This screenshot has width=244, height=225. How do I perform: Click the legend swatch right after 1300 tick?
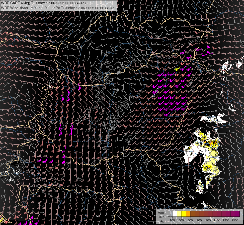(228, 214)
